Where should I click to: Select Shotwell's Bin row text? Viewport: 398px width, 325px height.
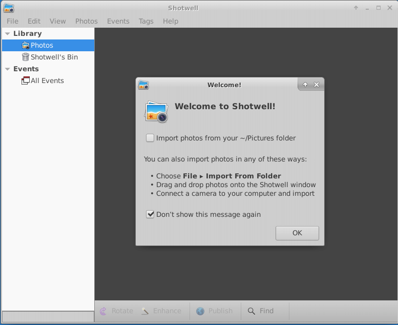click(54, 57)
